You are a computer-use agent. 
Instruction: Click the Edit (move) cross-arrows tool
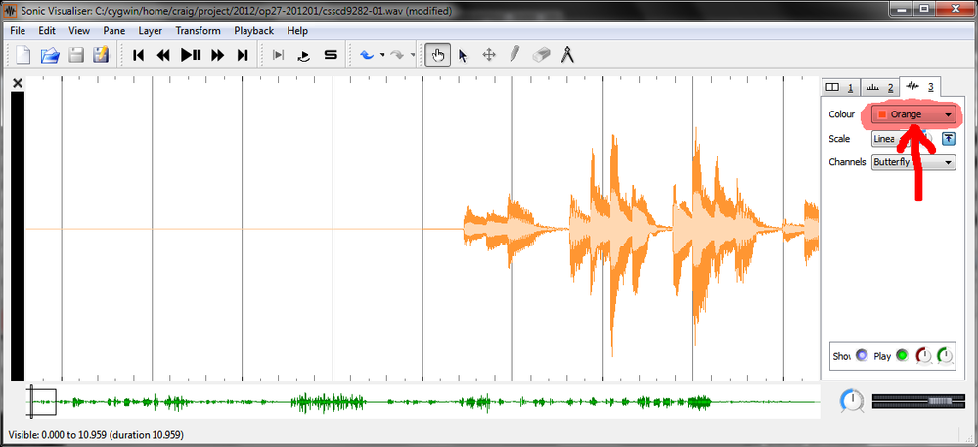489,56
